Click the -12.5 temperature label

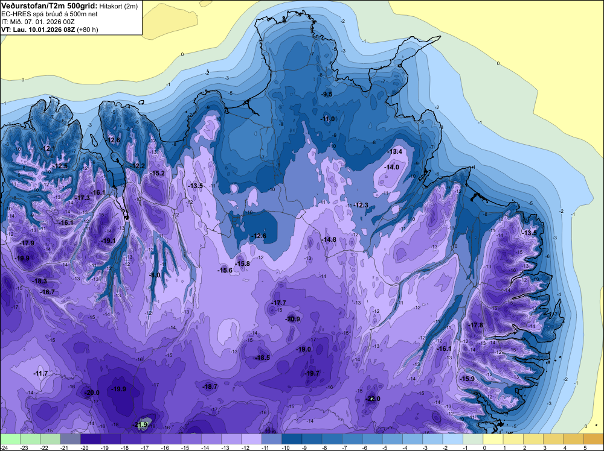point(60,166)
